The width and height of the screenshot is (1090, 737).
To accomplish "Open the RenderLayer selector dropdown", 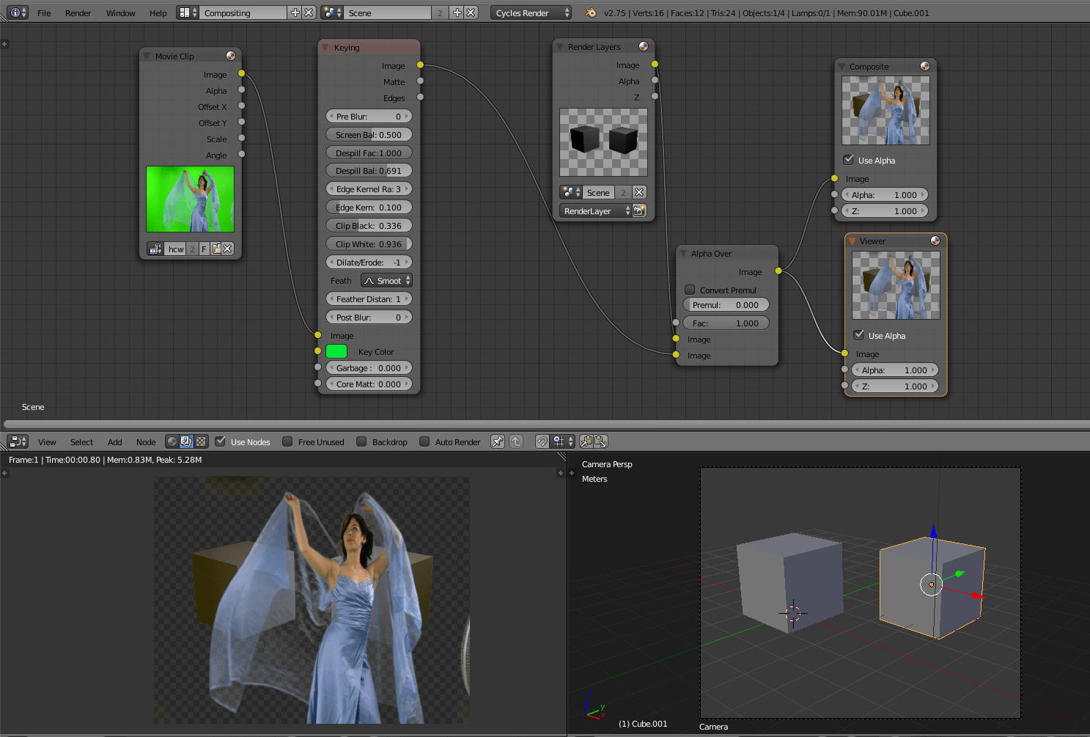I will [595, 211].
